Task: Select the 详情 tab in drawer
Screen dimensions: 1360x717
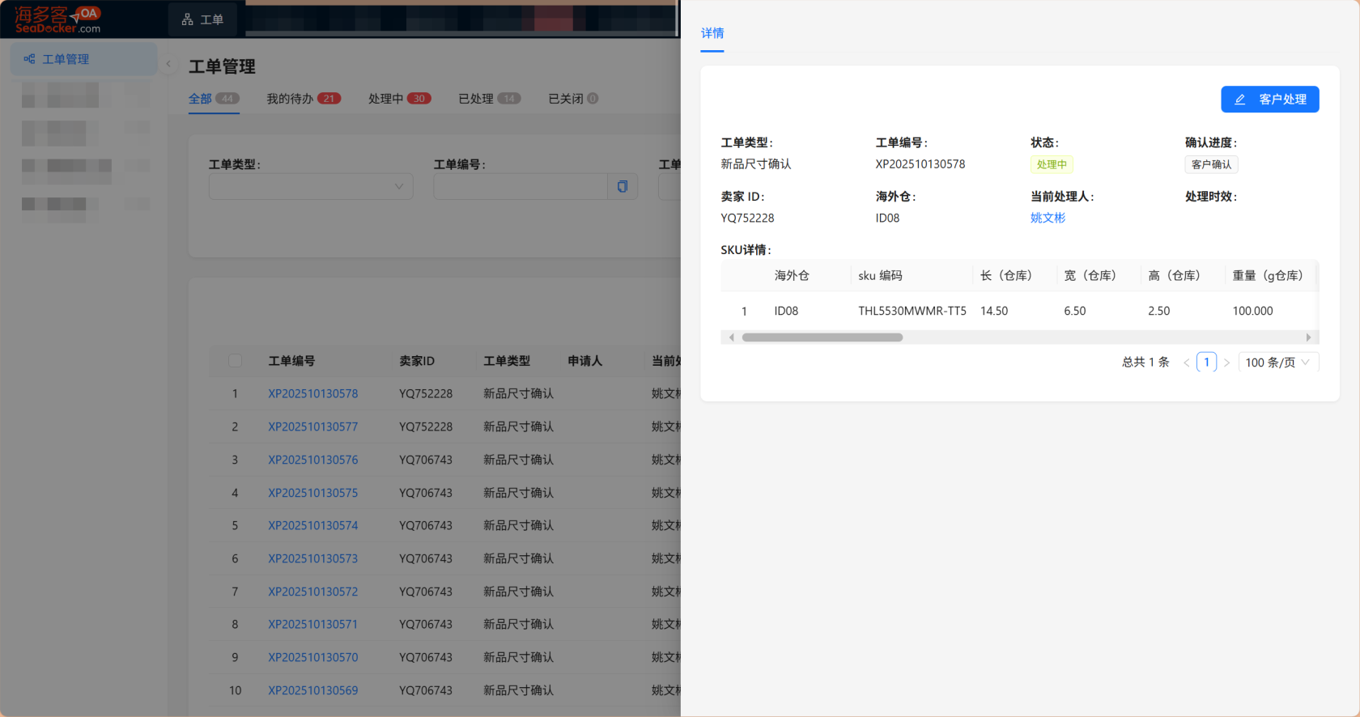Action: 712,33
